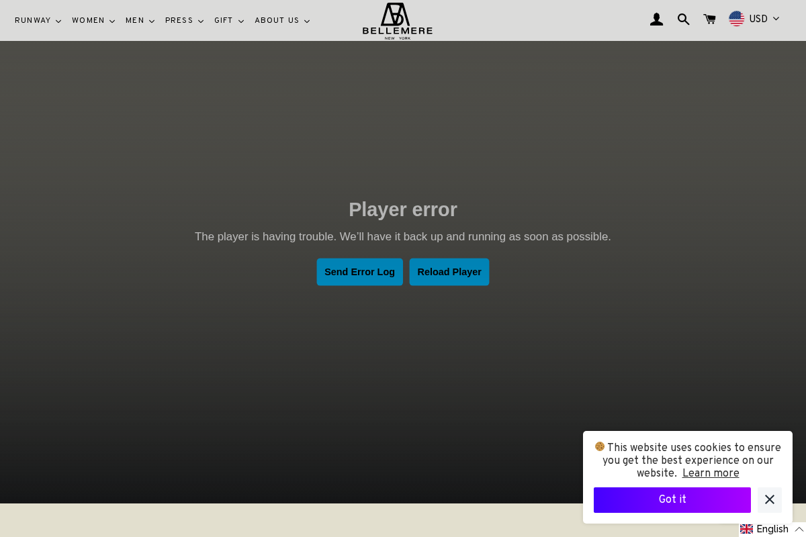
Task: Expand the ABOUT US menu chevron
Action: (307, 21)
